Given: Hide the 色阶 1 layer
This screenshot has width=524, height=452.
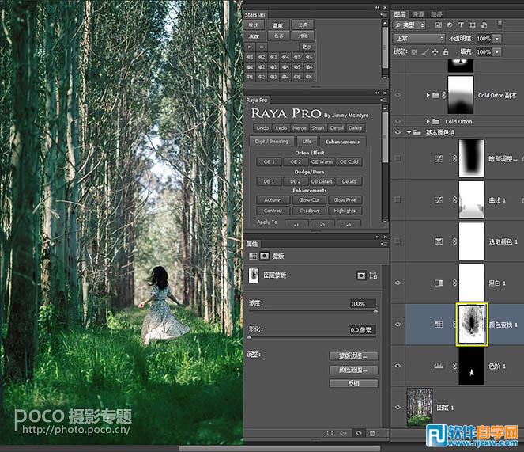Looking at the screenshot, I should tap(398, 366).
